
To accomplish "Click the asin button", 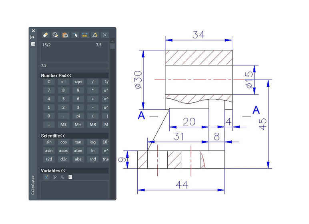I will tap(49, 151).
